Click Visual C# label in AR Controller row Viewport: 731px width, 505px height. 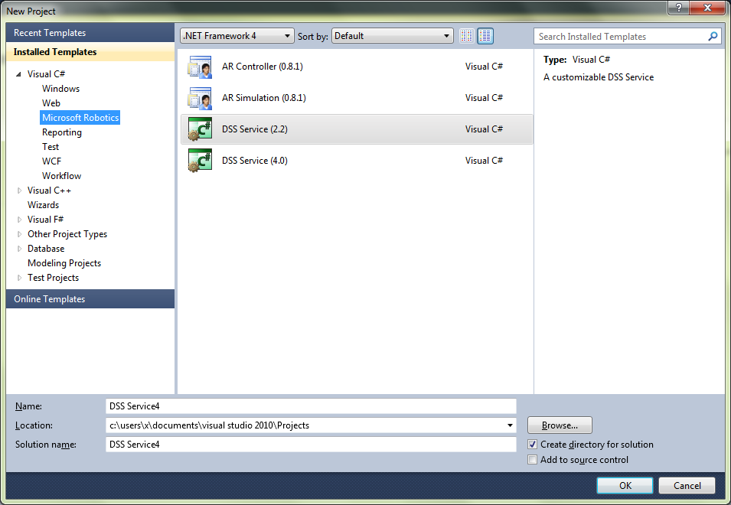(484, 67)
